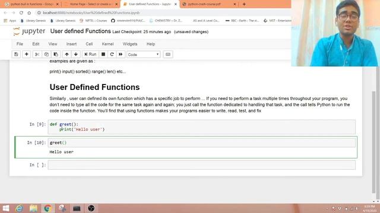Screen dimensions: 380x213
Task: Restart kernel and run all with fast-forward icon
Action: tap(121, 54)
